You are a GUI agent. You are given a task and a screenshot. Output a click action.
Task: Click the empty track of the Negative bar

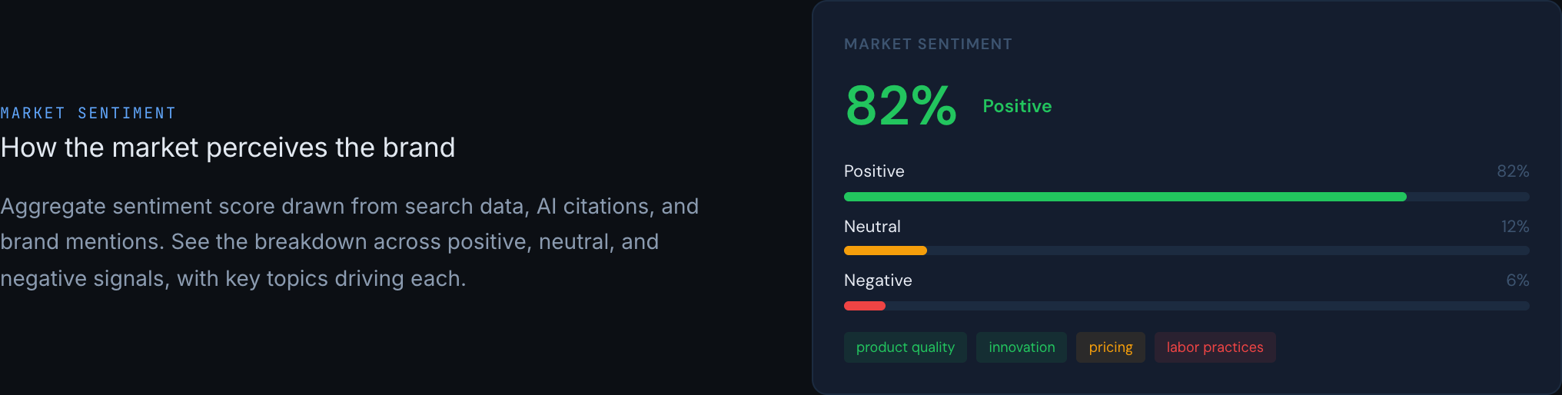(x=1207, y=306)
